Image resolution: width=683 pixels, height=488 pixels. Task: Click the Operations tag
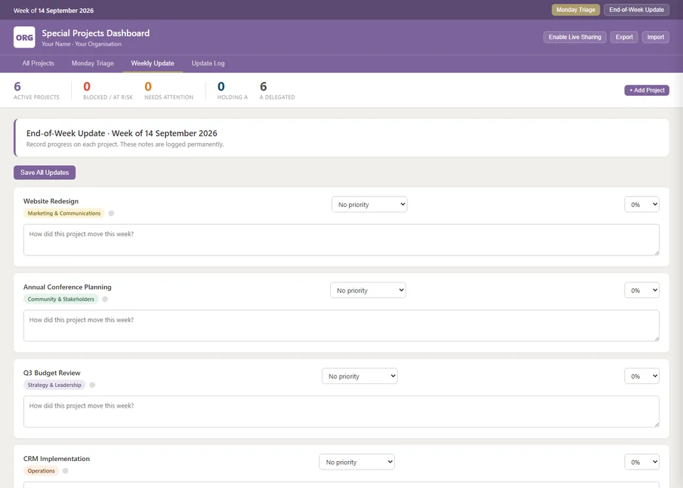click(x=41, y=471)
